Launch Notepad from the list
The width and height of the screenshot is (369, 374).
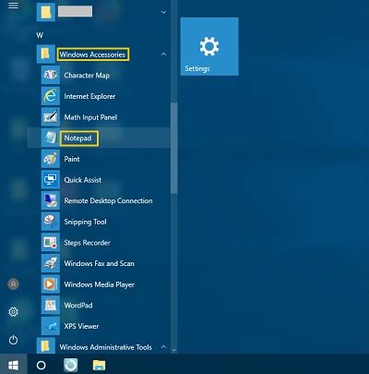point(99,138)
